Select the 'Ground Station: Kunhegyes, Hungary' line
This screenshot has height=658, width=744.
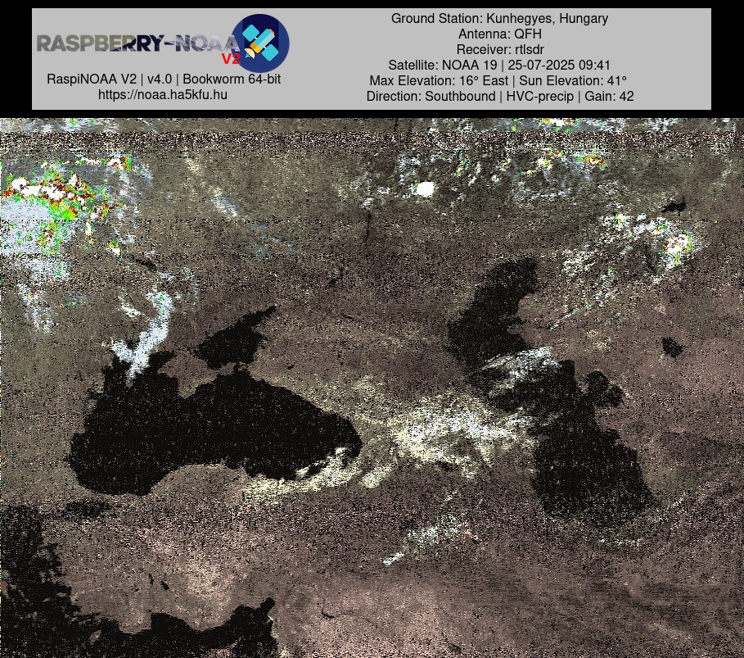[499, 19]
